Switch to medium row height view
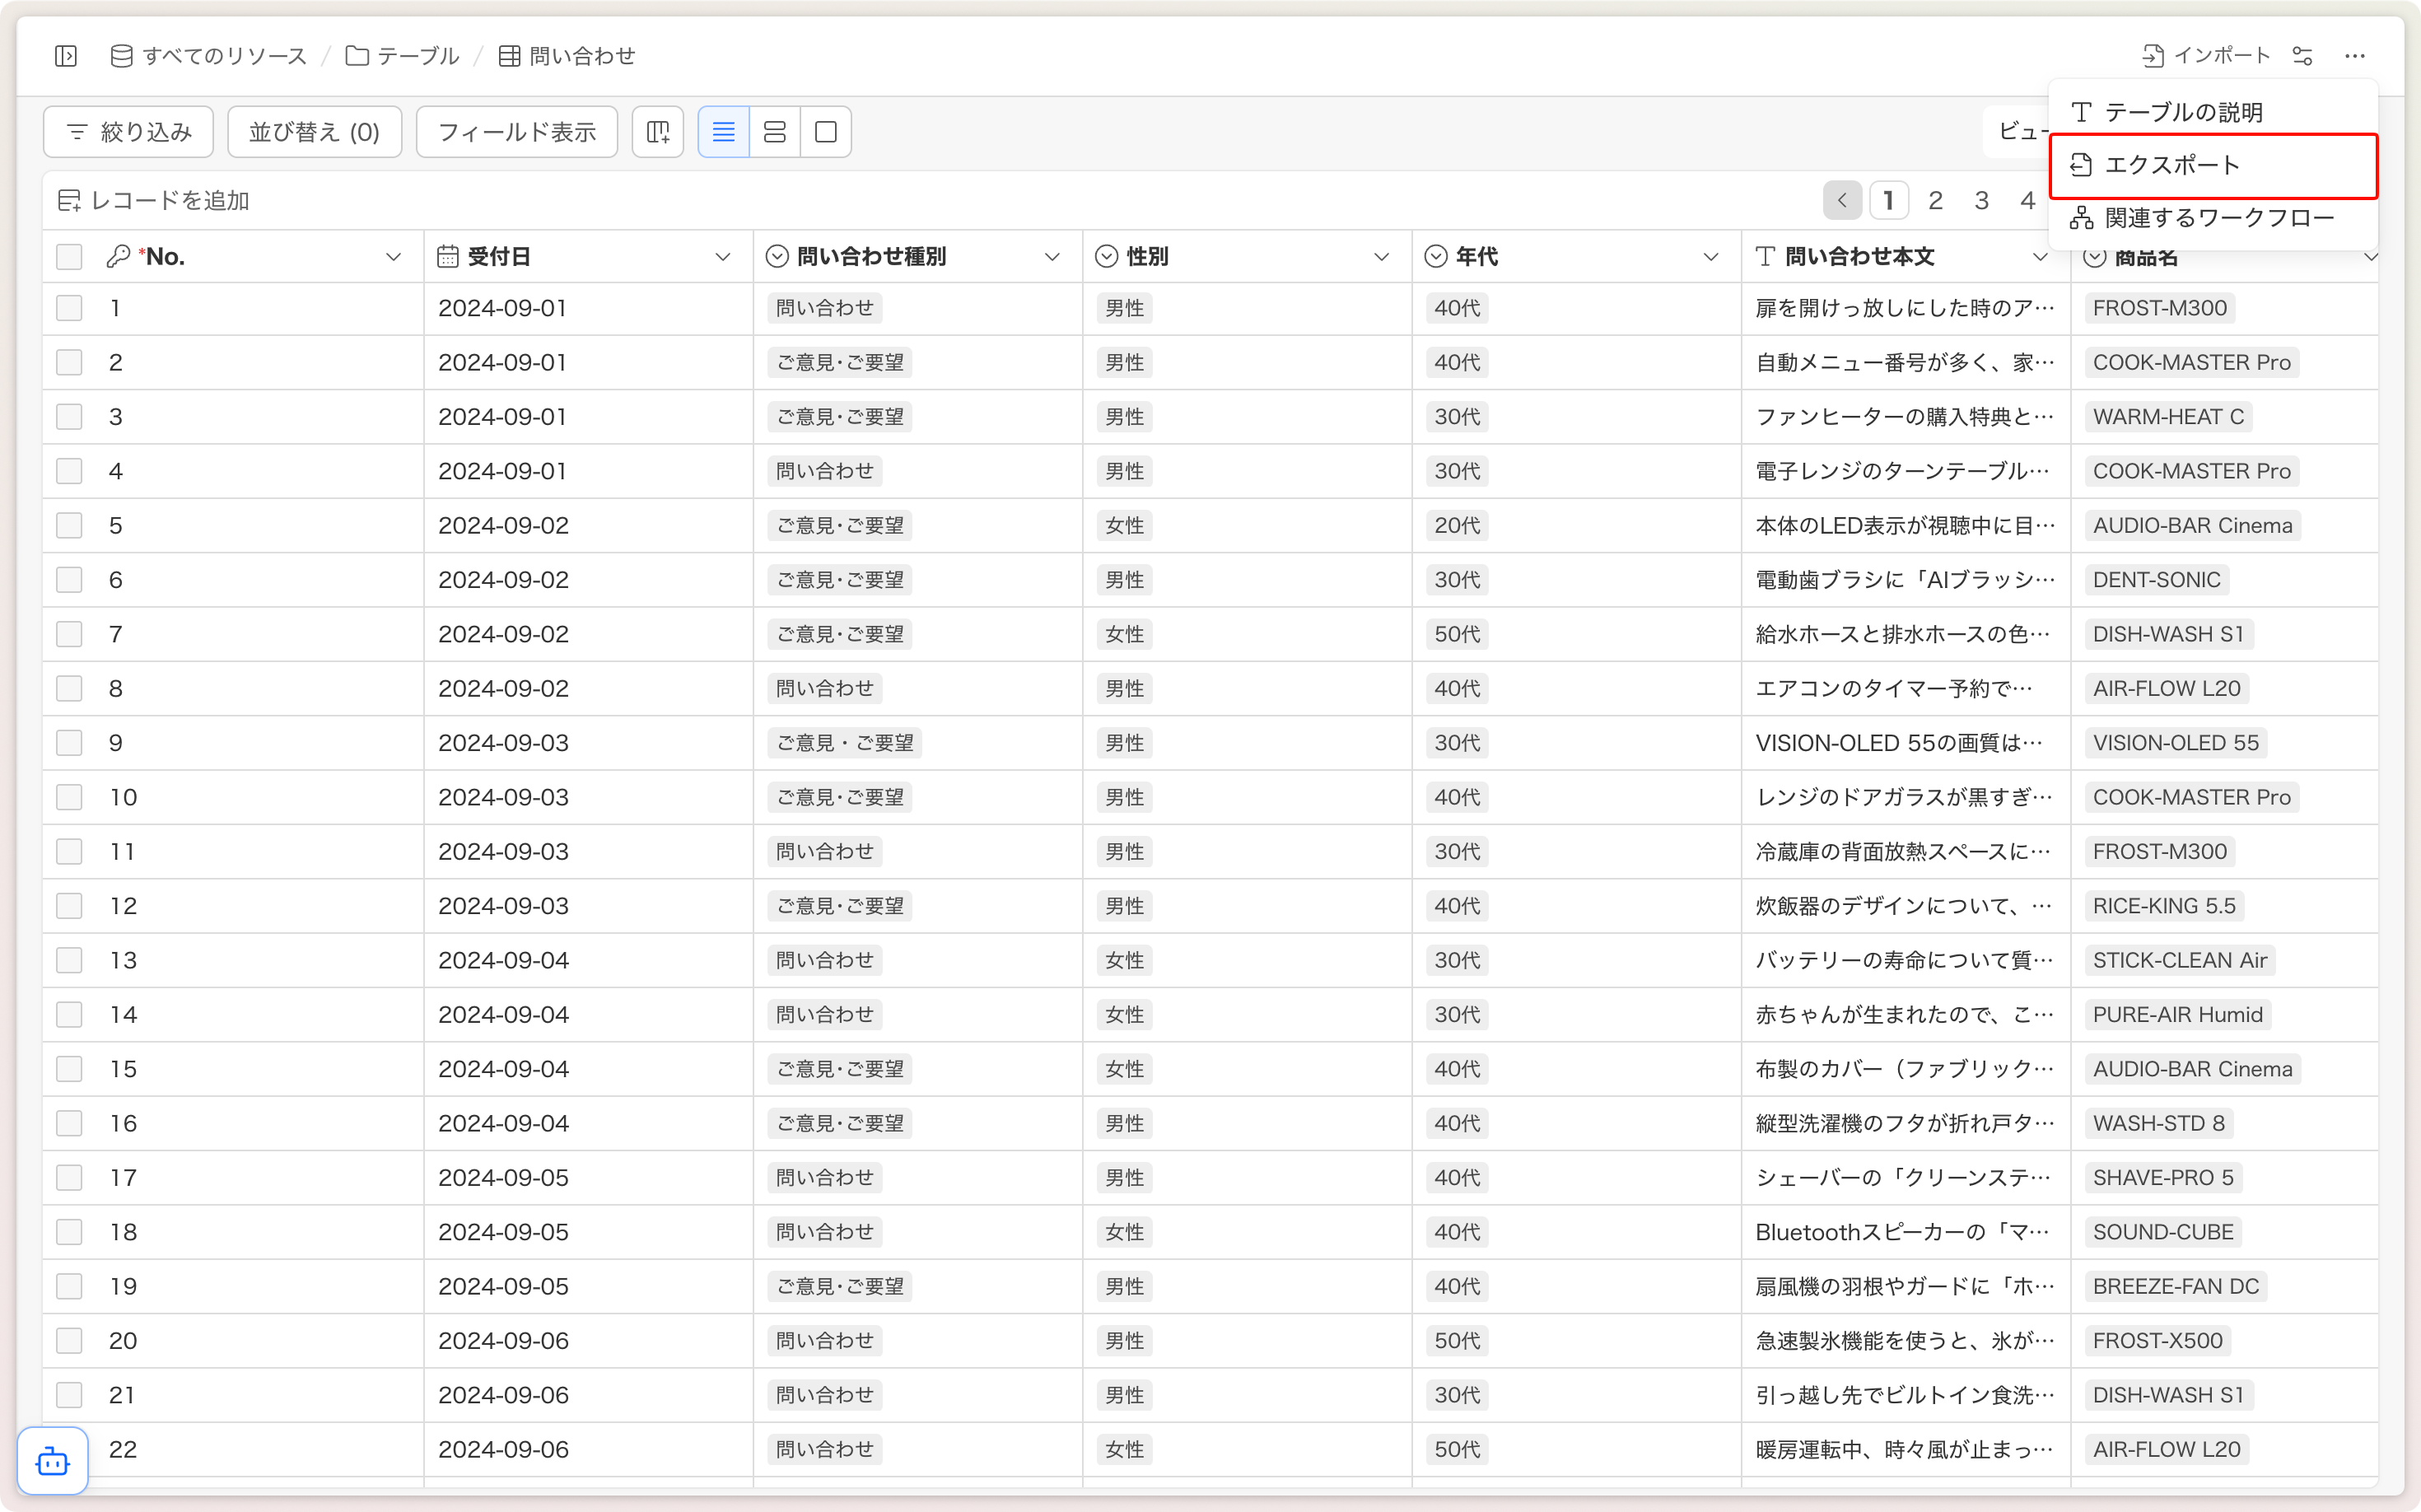This screenshot has width=2421, height=1512. point(775,132)
